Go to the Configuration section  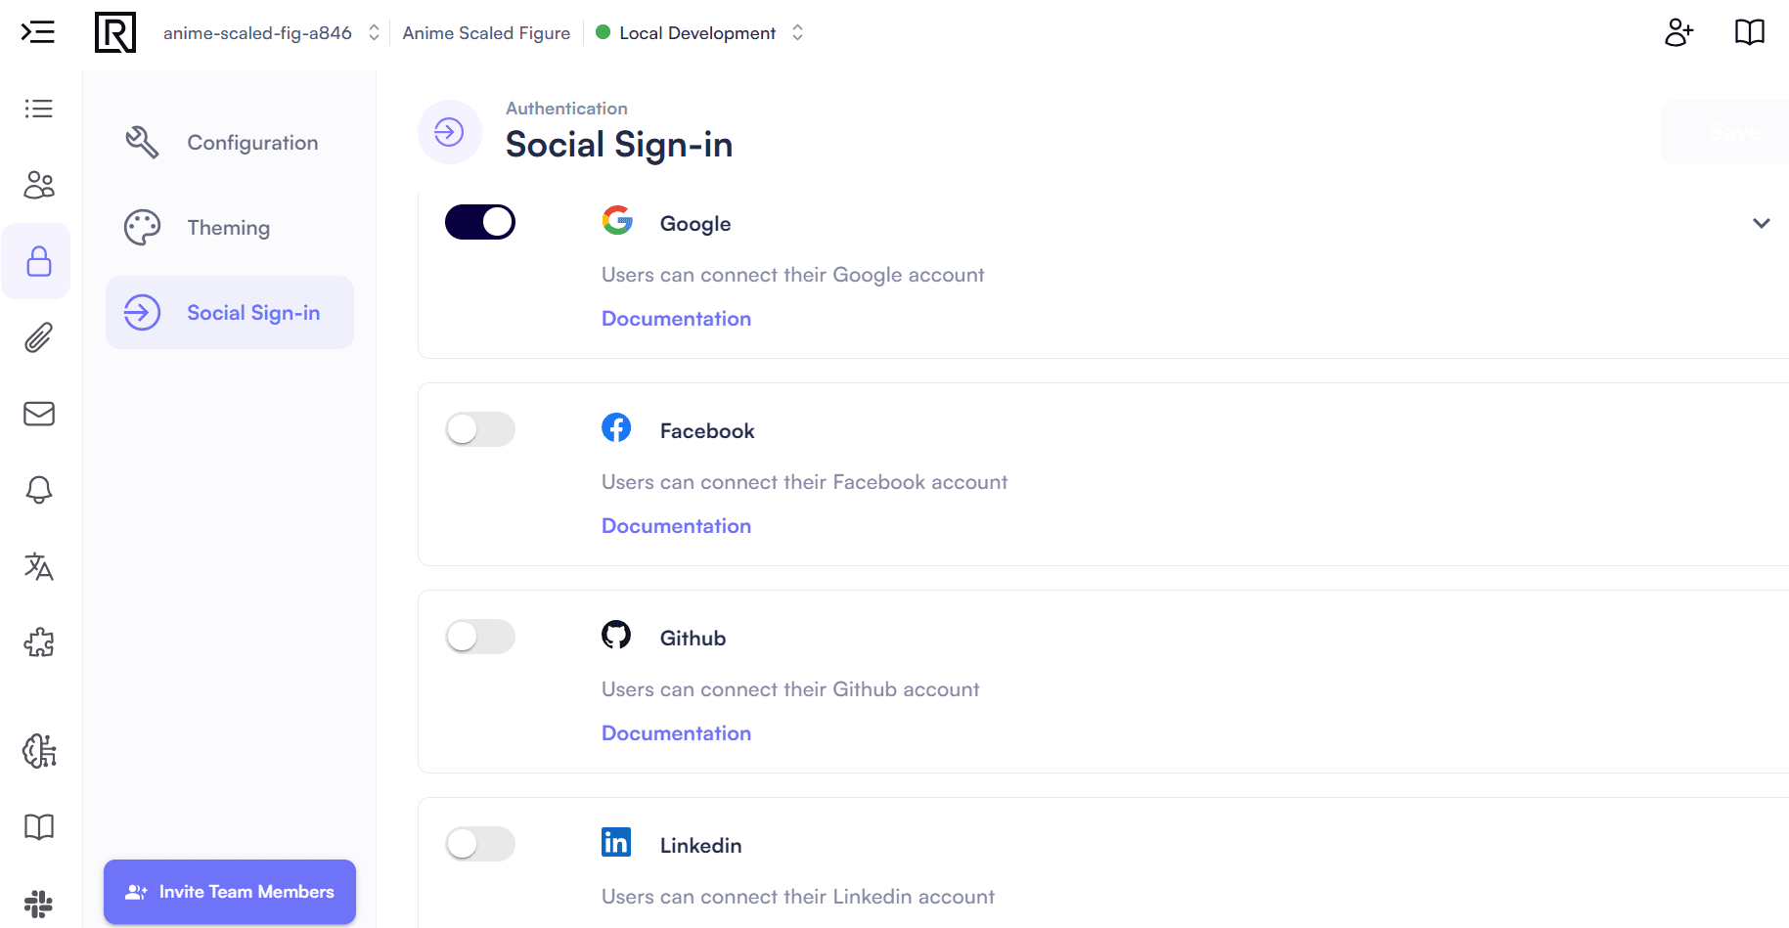[x=251, y=142]
